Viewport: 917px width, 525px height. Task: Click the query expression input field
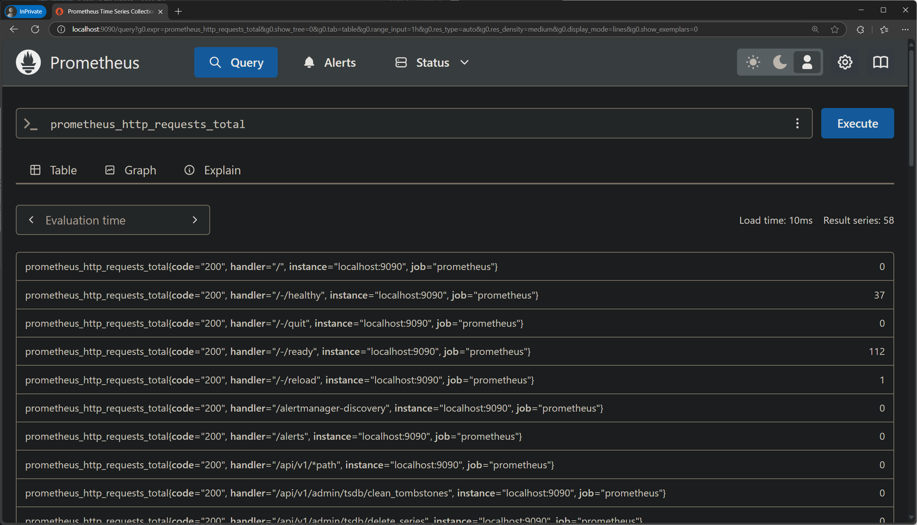(x=414, y=123)
